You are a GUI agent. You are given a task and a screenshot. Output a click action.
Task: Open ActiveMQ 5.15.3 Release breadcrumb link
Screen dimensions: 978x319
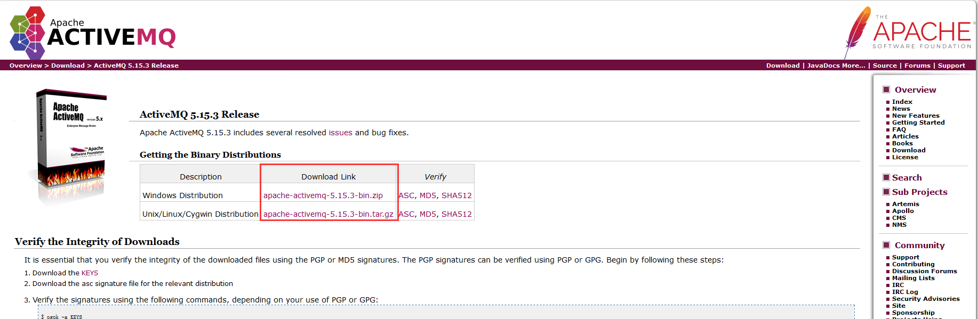tap(136, 66)
